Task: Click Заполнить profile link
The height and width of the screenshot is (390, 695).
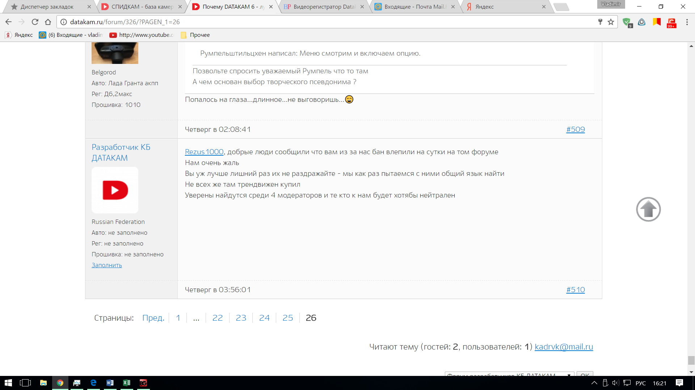Action: coord(107,265)
